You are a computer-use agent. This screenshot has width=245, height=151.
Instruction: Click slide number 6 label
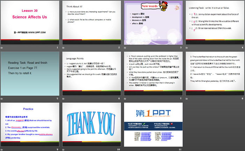[x=119, y=99]
